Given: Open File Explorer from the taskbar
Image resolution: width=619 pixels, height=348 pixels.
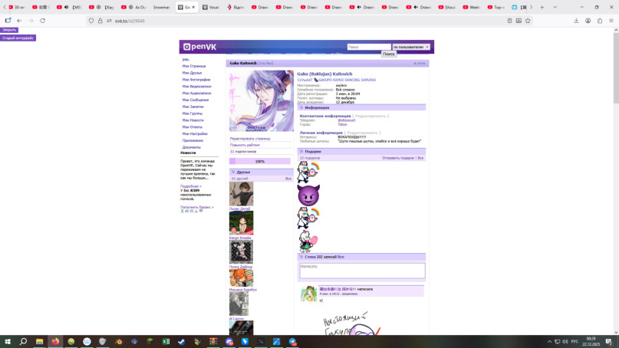Looking at the screenshot, I should [39, 341].
